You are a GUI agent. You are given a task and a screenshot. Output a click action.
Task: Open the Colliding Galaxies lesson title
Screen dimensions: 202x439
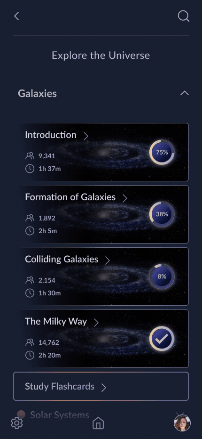[x=62, y=259]
